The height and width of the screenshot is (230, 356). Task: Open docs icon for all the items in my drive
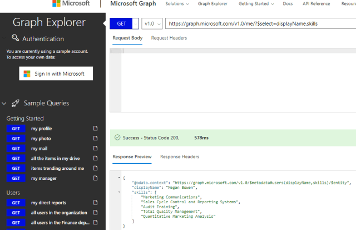click(95, 158)
